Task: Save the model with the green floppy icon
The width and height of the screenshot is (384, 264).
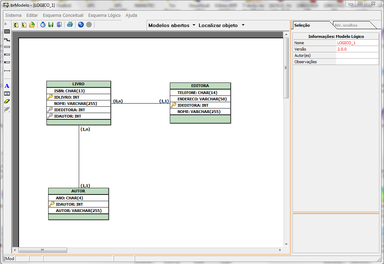Action: pyautogui.click(x=51, y=25)
